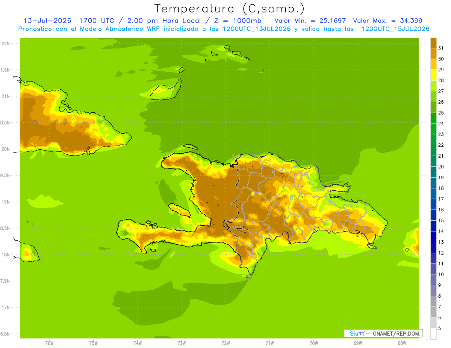Click the gray legend swatch between 6 and 7
Screen dimensions: 451x348
click(433, 312)
